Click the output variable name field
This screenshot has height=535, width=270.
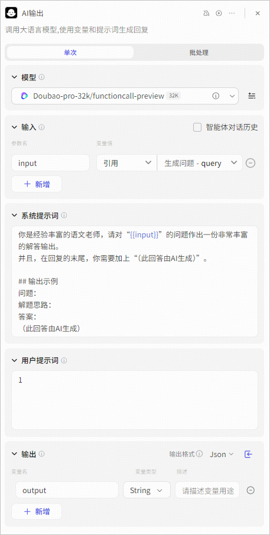(67, 490)
